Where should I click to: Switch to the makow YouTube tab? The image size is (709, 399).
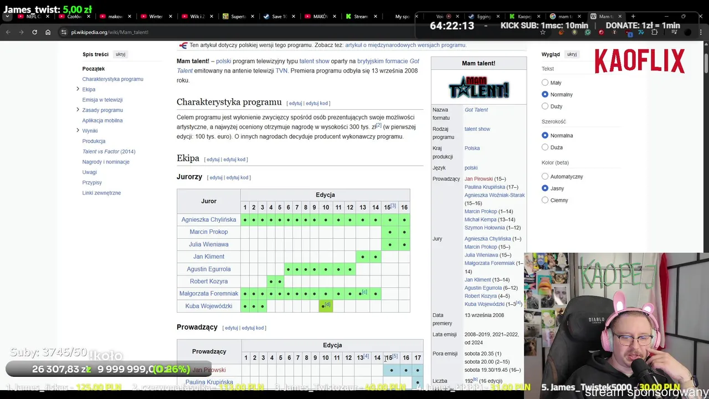(115, 17)
